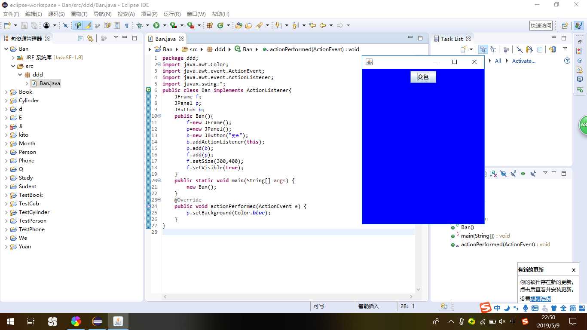Click the Eclipse icon on taskbar
This screenshot has width=587, height=330.
[x=98, y=321]
